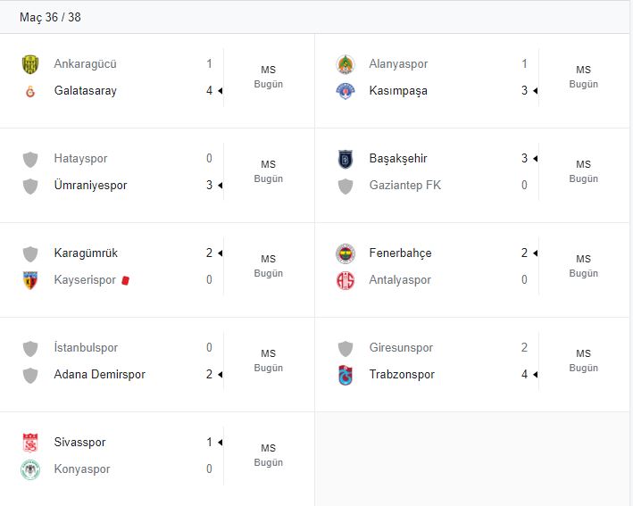
Task: Click the Alanyaspor team crest
Action: pyautogui.click(x=346, y=64)
